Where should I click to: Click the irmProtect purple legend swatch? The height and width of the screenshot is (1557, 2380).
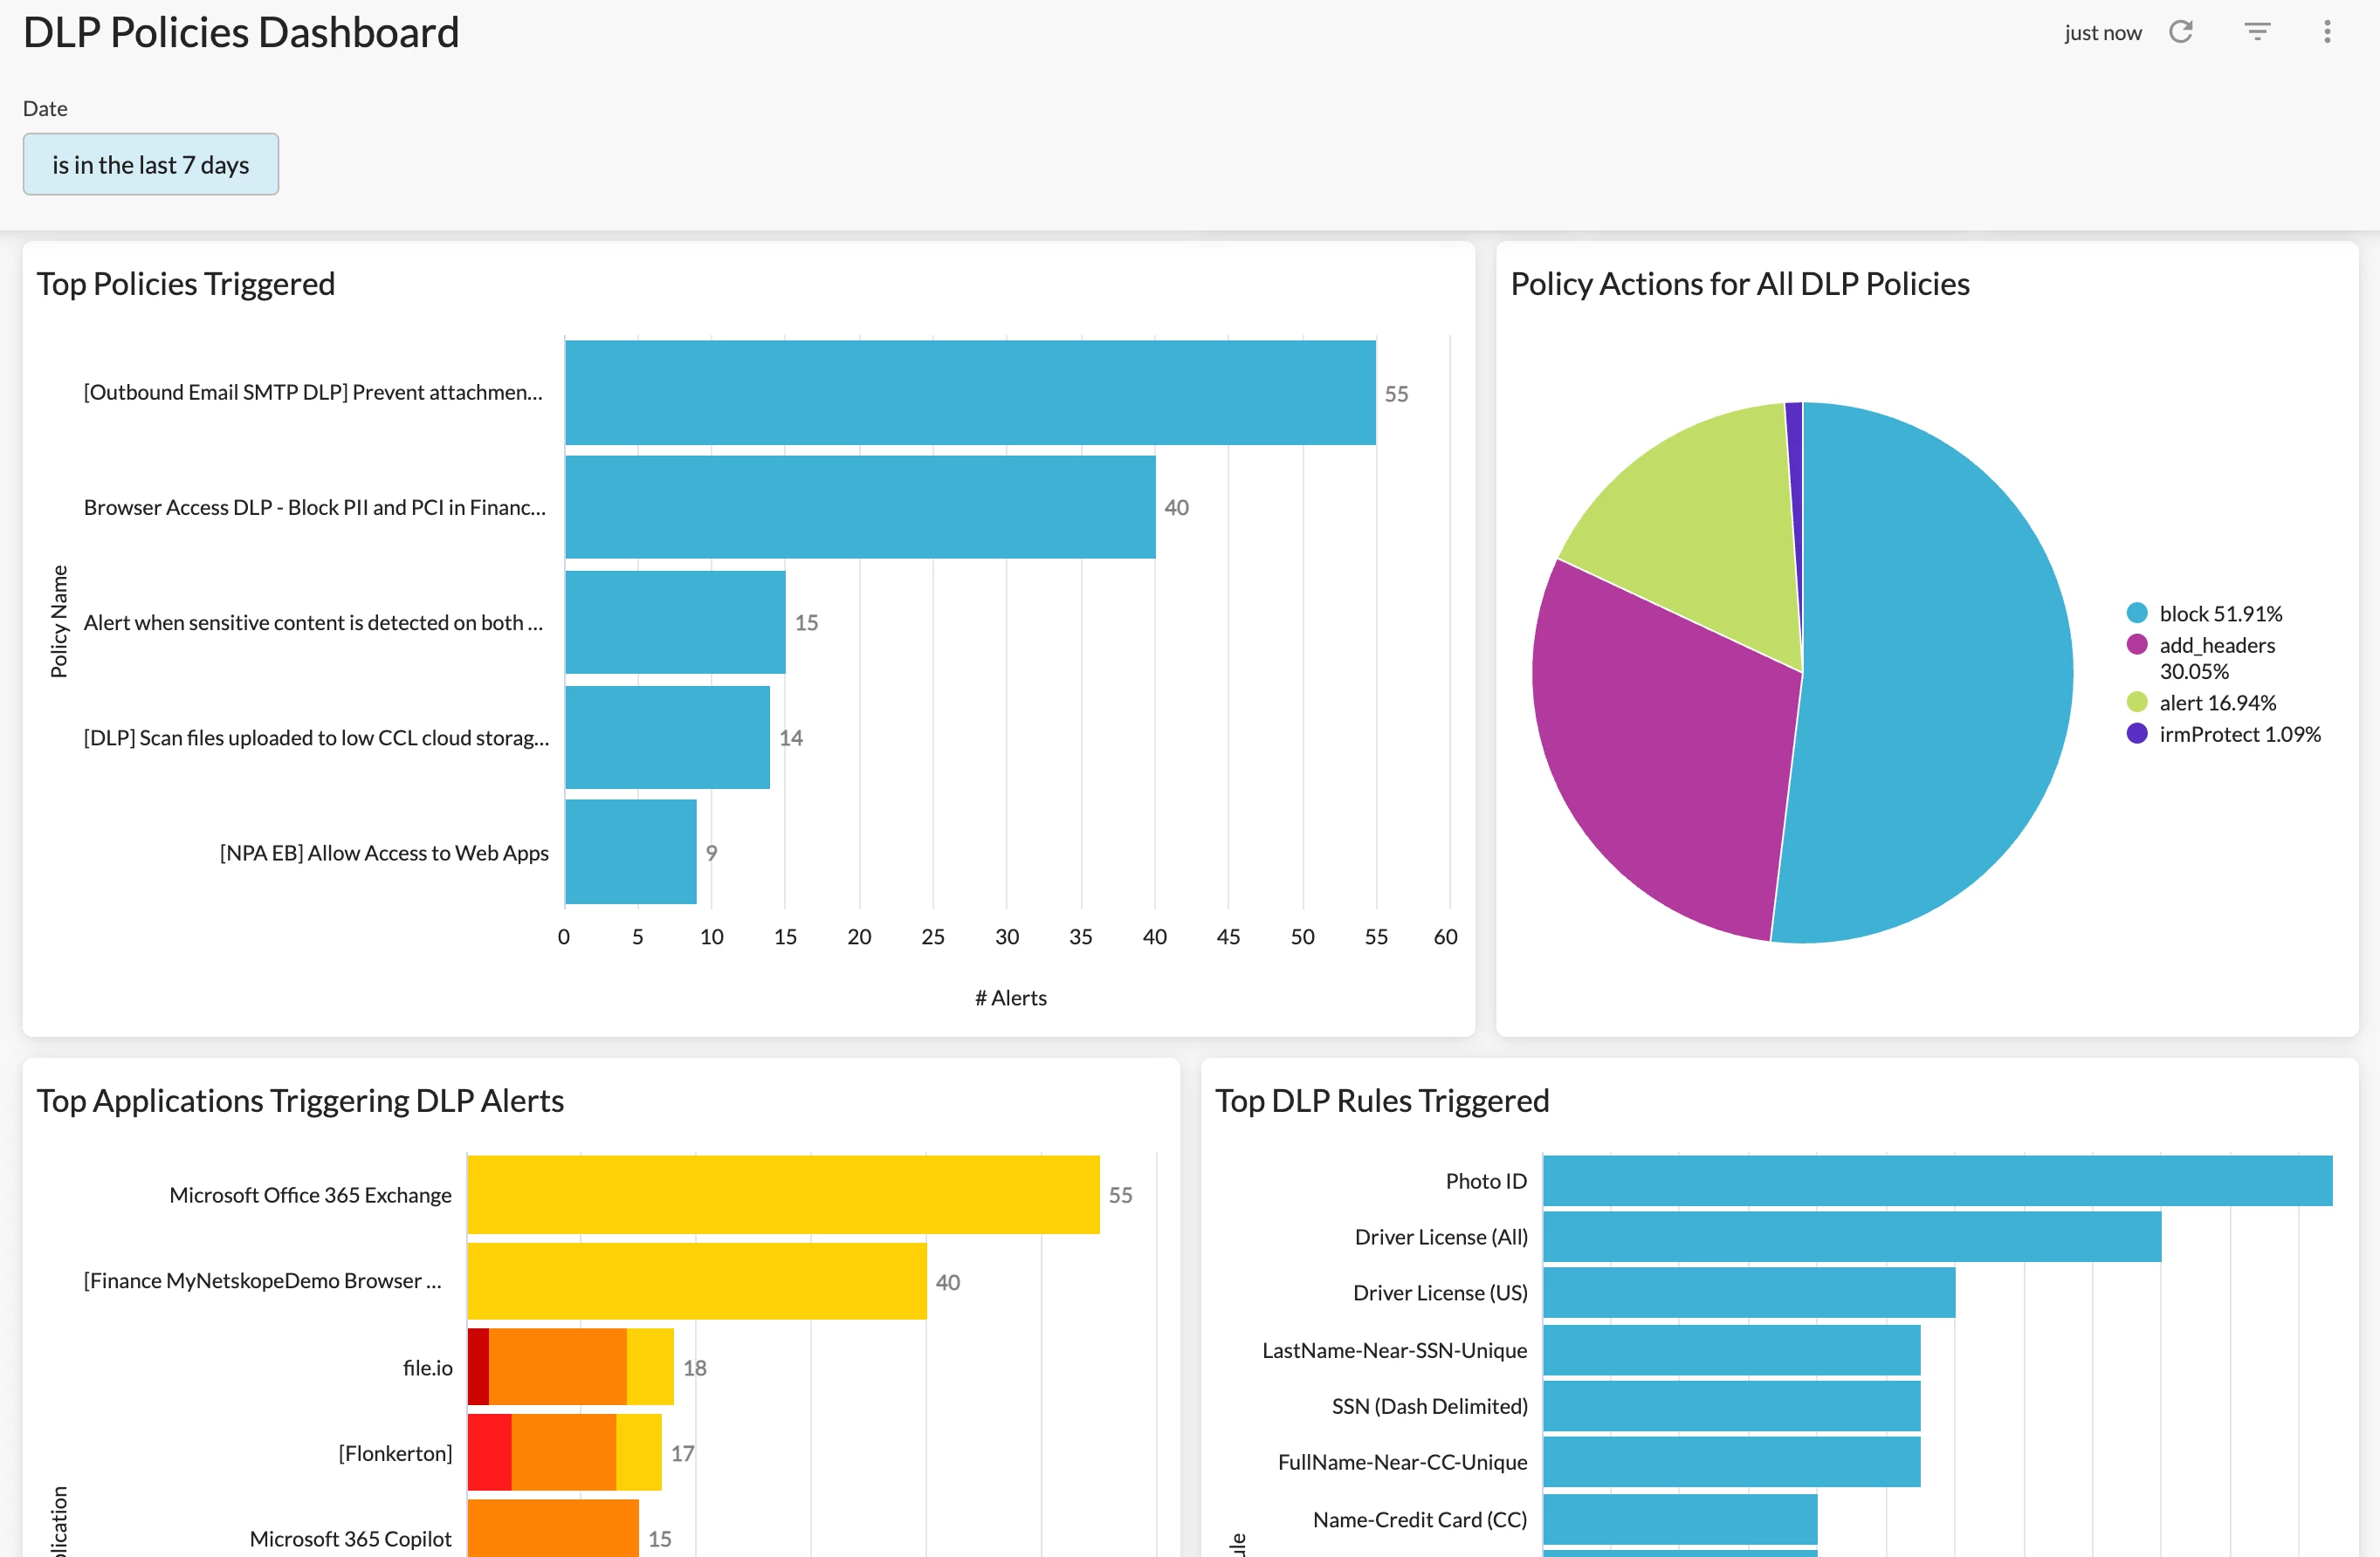coord(2137,735)
